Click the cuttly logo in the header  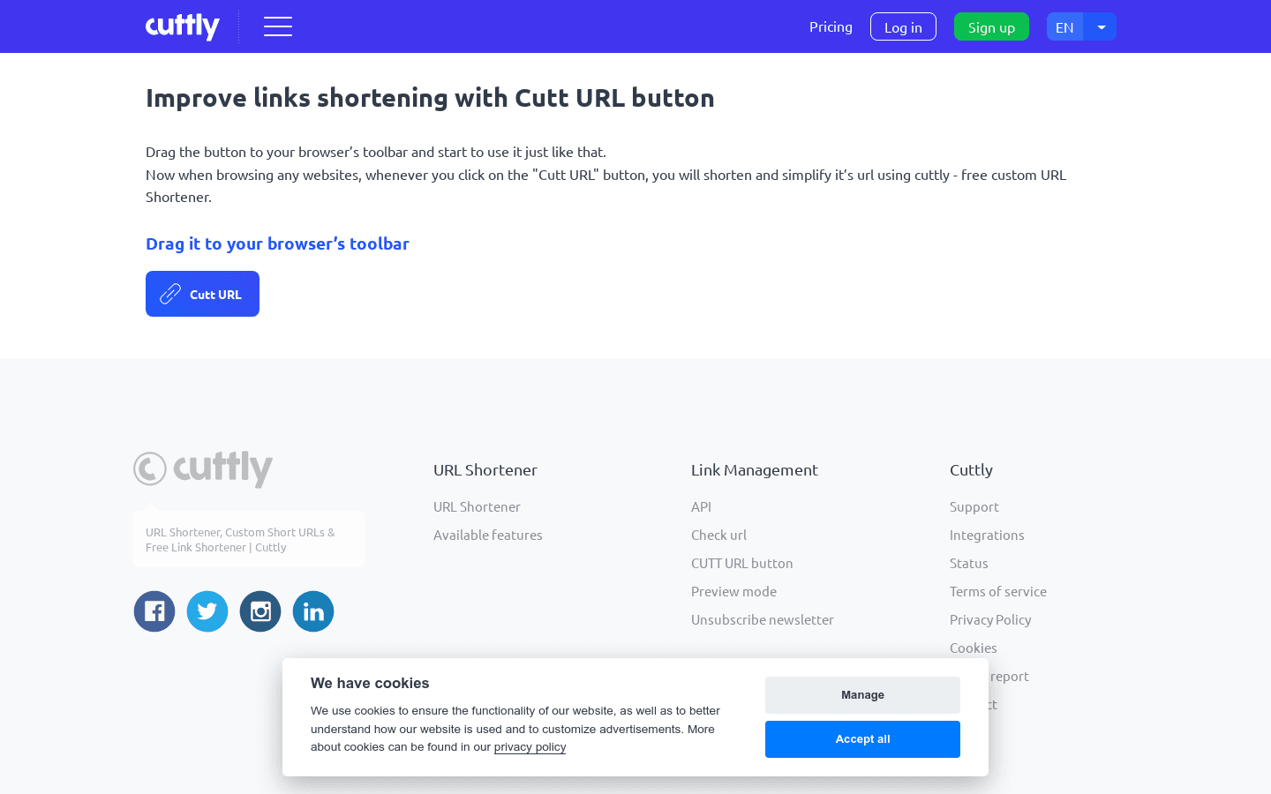[x=182, y=26]
